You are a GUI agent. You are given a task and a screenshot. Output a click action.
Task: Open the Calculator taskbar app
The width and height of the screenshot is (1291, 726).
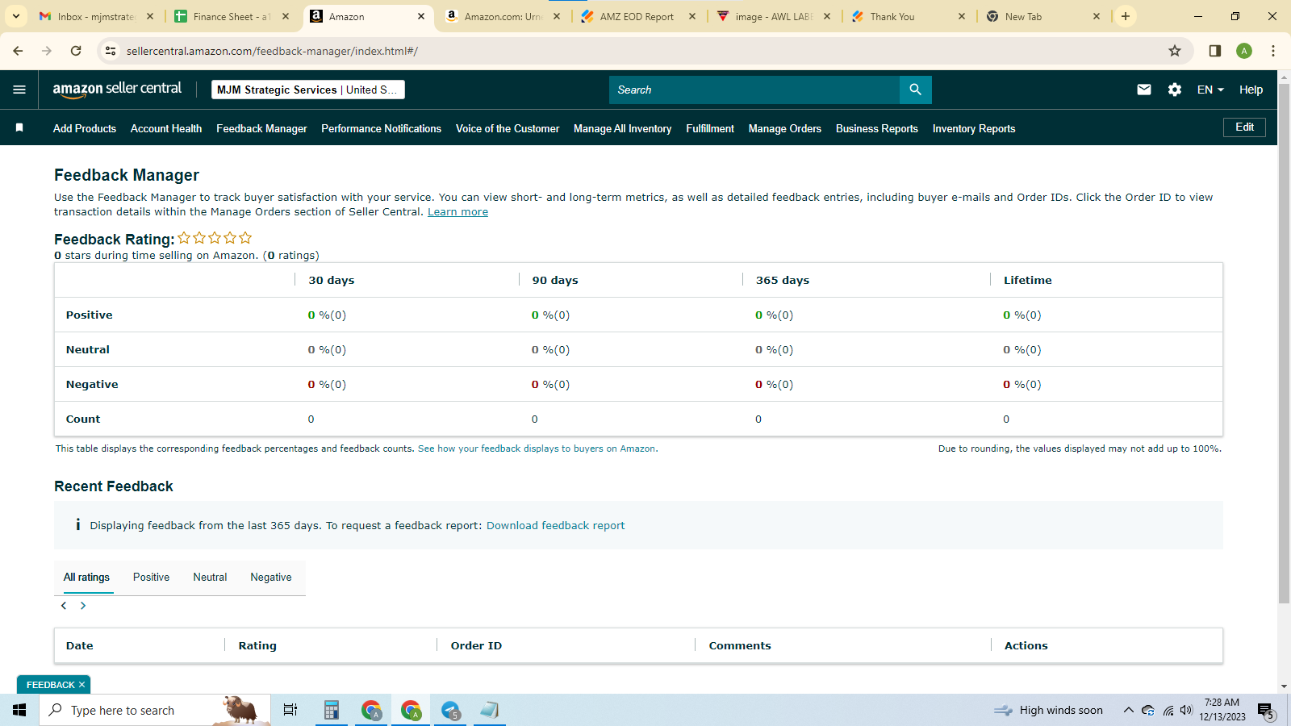pos(331,710)
